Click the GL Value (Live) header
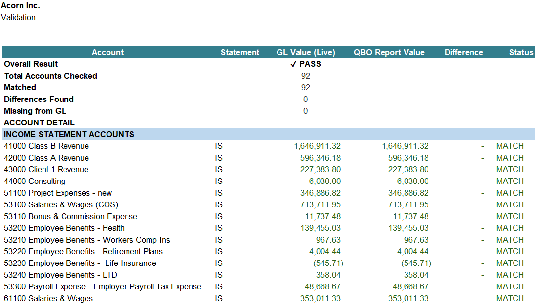This screenshot has height=304, width=535. point(306,52)
